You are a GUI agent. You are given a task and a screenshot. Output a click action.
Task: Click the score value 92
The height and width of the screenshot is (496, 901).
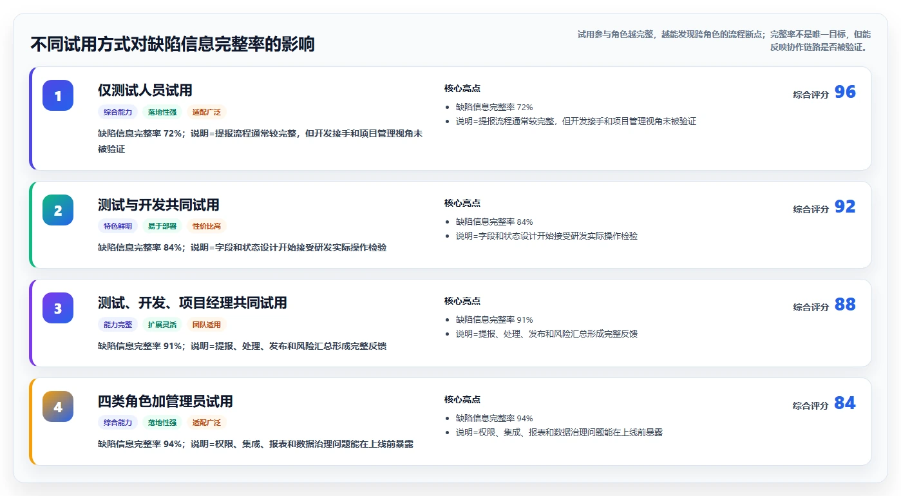pyautogui.click(x=845, y=207)
